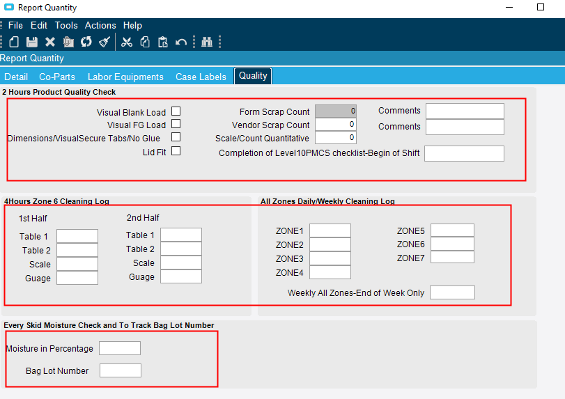Click the Clear broom icon
The width and height of the screenshot is (565, 399).
105,42
